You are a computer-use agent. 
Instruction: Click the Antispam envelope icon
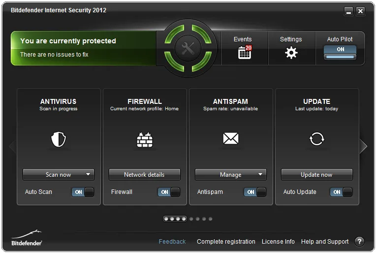coord(231,138)
